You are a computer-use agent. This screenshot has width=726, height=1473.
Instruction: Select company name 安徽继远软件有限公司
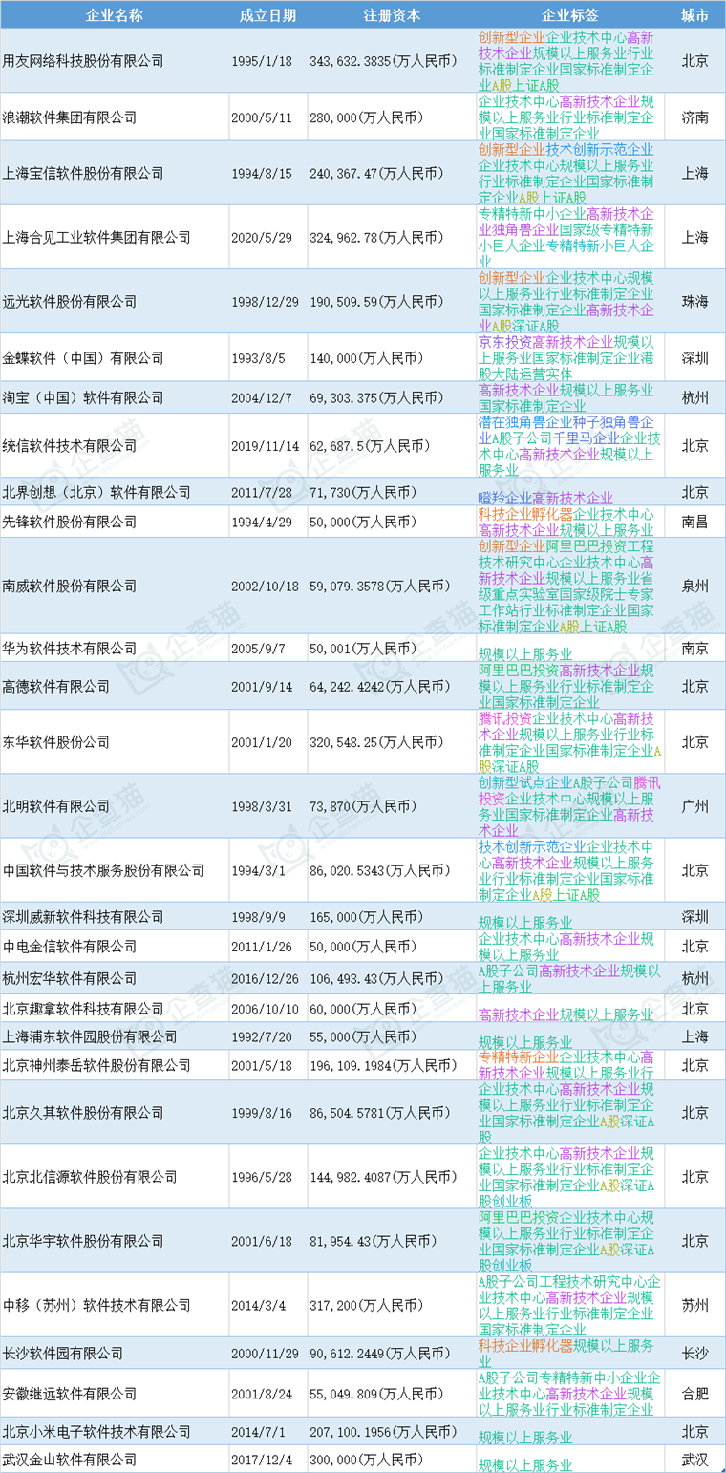70,1394
